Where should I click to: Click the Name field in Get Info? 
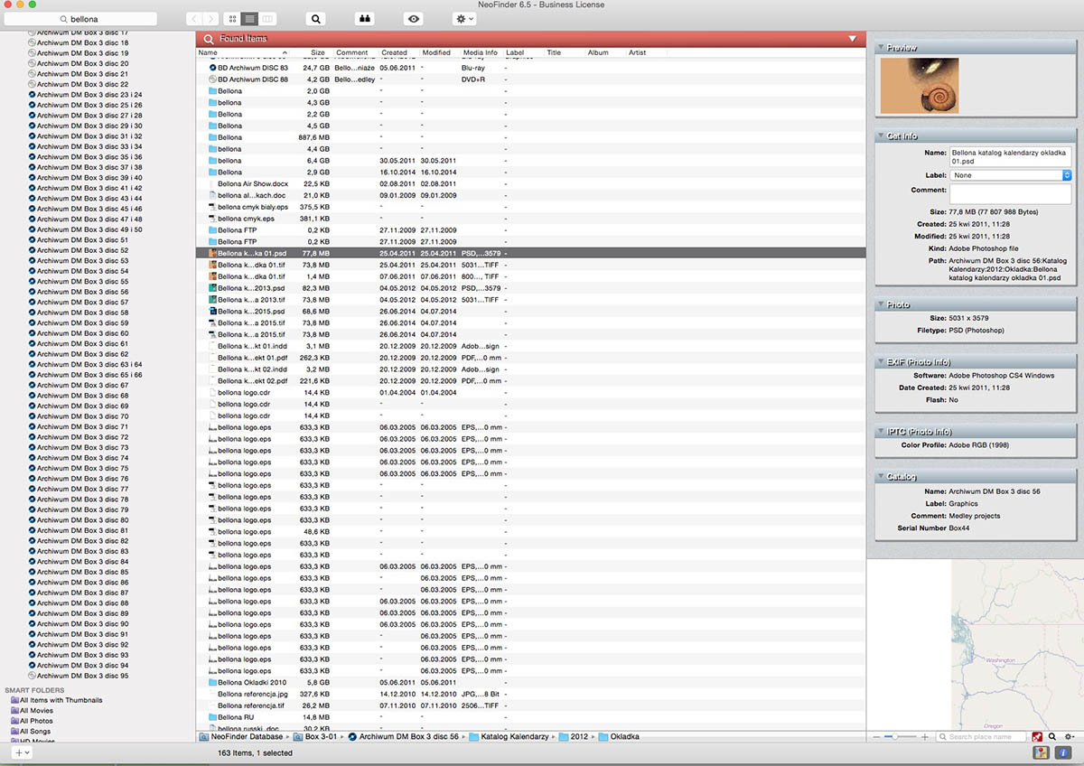point(1010,157)
